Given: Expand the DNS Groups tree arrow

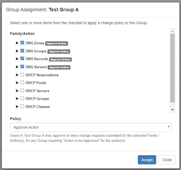Looking at the screenshot, I should 17,51.
